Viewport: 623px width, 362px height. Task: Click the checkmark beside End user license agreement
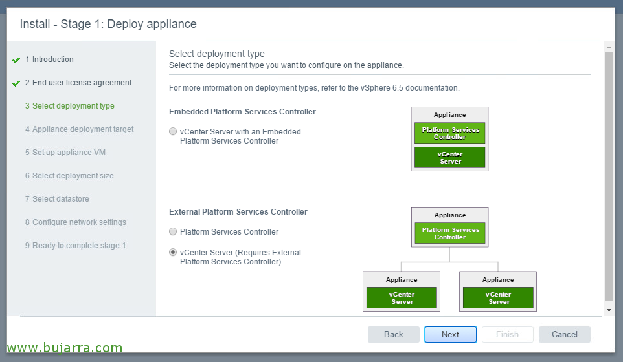point(16,83)
